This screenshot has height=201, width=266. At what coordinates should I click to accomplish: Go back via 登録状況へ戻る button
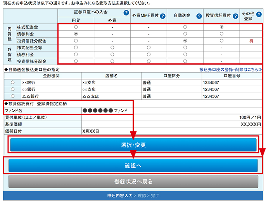(x=133, y=181)
